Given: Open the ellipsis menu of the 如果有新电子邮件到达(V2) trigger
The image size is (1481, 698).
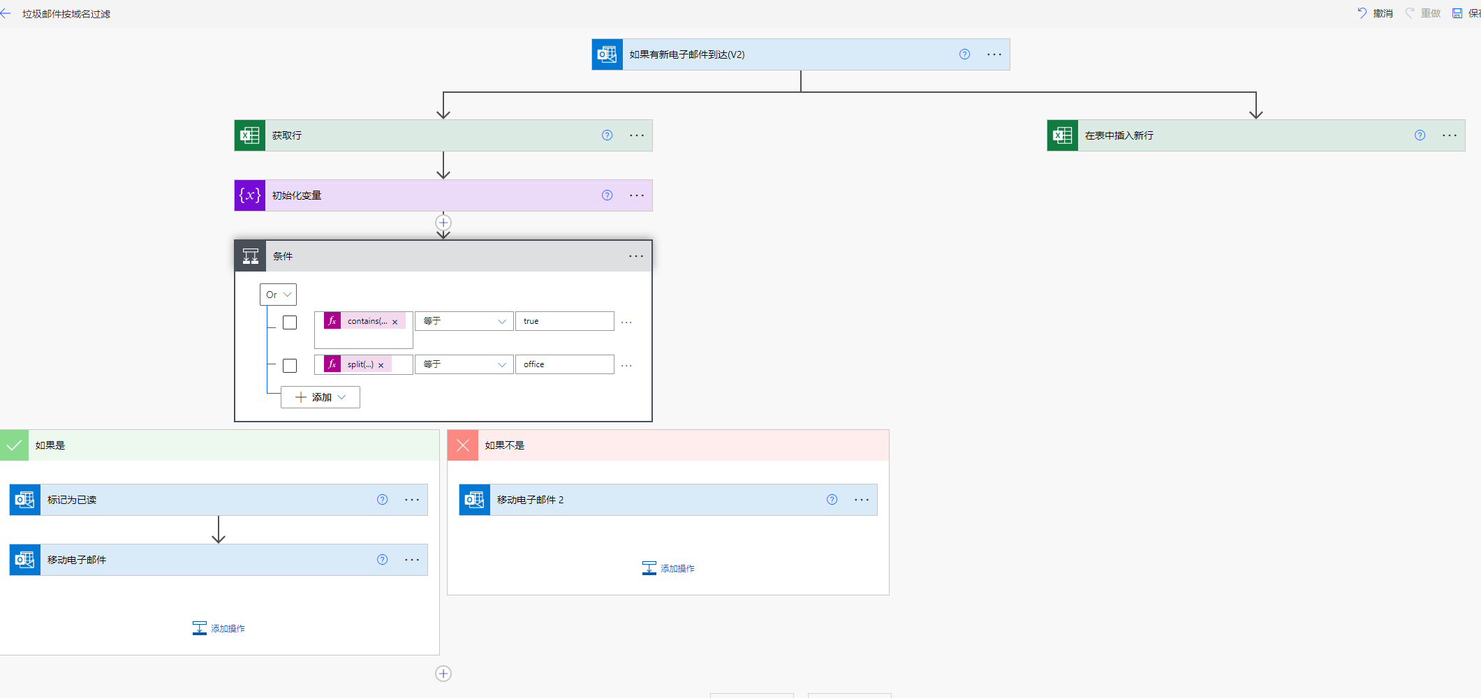Looking at the screenshot, I should click(994, 54).
